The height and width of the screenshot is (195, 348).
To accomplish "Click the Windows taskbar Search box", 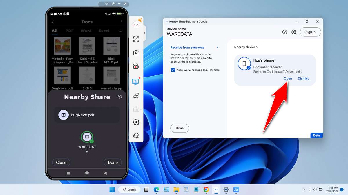I will pos(129,190).
